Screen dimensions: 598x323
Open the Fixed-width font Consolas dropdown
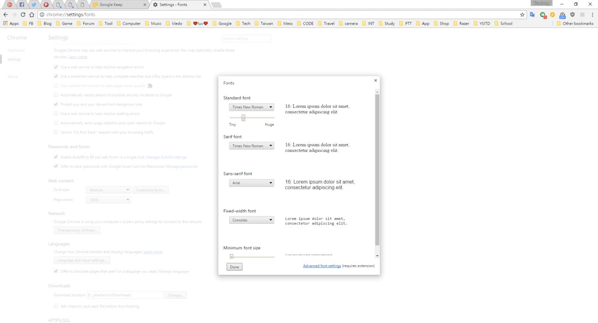(251, 220)
